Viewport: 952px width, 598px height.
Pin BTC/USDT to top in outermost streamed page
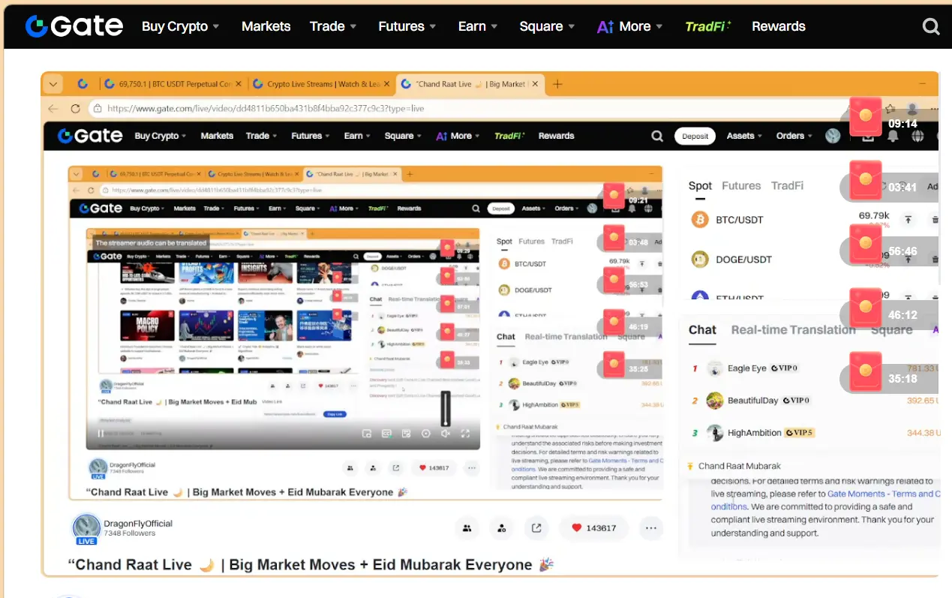click(x=908, y=220)
